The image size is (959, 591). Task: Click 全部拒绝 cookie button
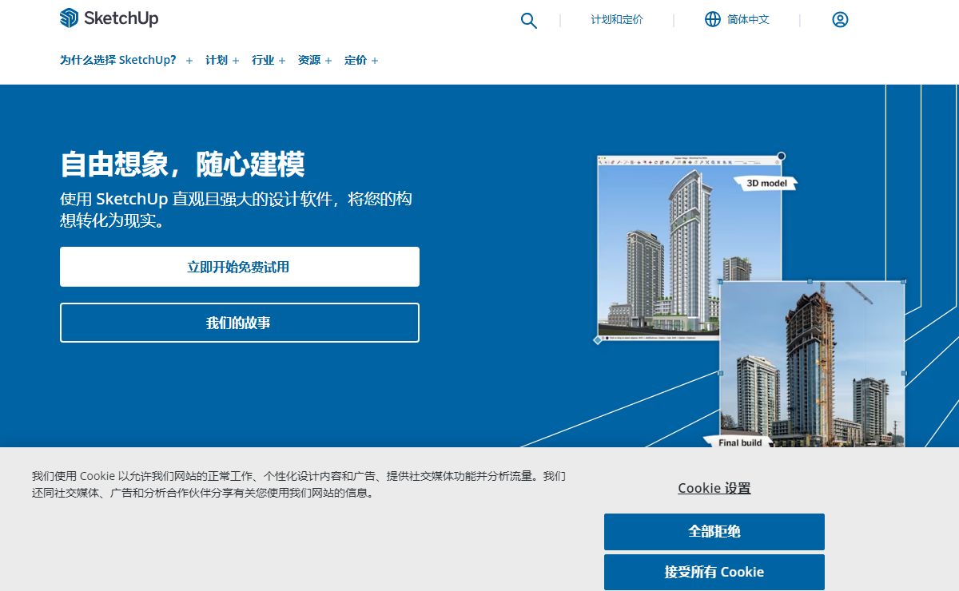tap(714, 532)
